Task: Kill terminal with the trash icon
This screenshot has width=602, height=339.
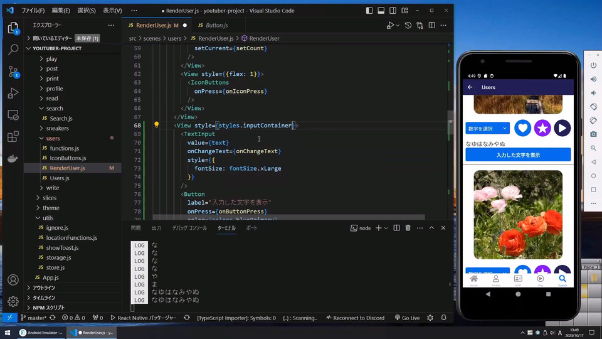Action: point(408,228)
